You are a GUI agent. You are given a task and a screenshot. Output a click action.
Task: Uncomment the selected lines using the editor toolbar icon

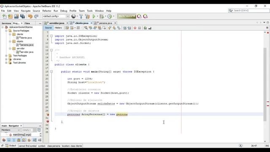click(x=150, y=28)
